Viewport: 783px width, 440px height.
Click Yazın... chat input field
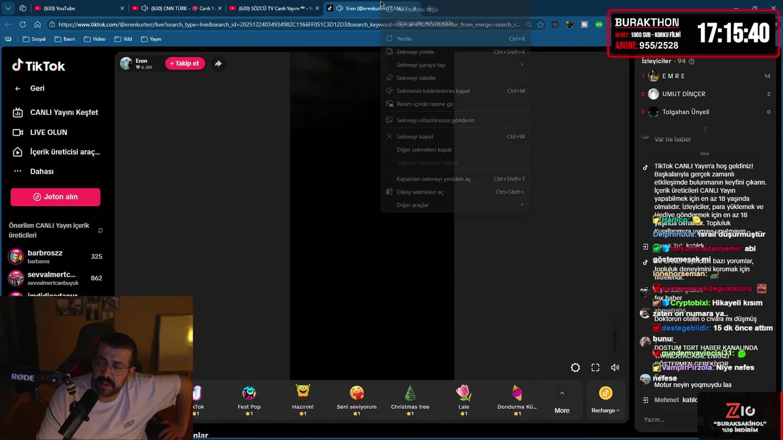[668, 419]
